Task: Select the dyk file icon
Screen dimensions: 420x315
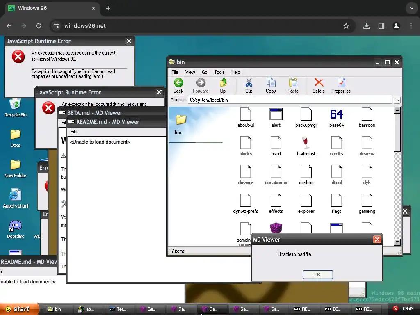Action: pos(367,172)
